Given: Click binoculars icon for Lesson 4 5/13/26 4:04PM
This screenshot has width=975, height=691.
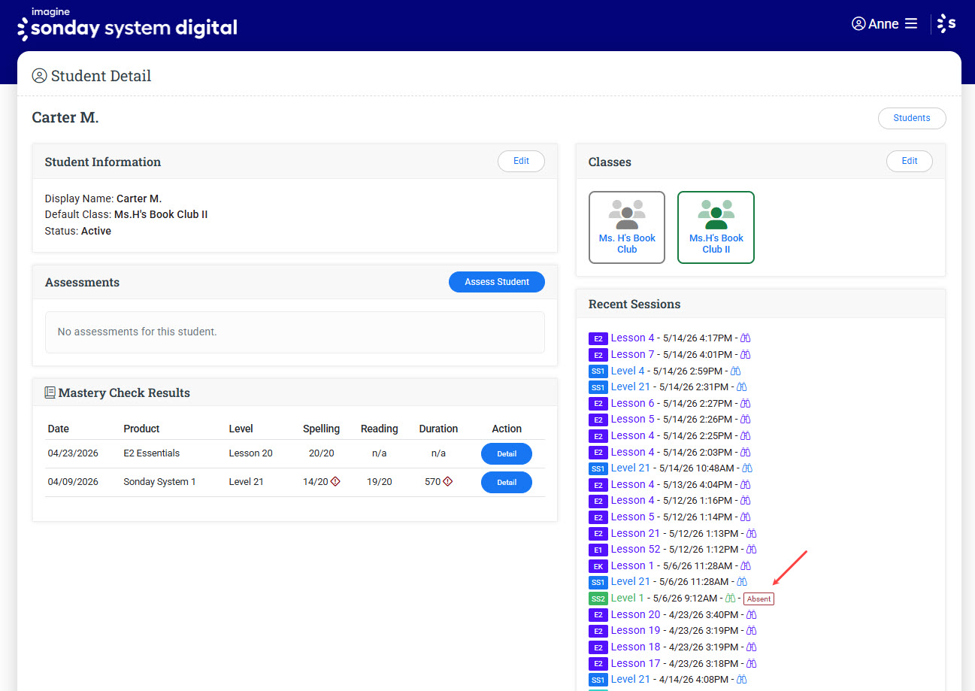Looking at the screenshot, I should [x=746, y=485].
